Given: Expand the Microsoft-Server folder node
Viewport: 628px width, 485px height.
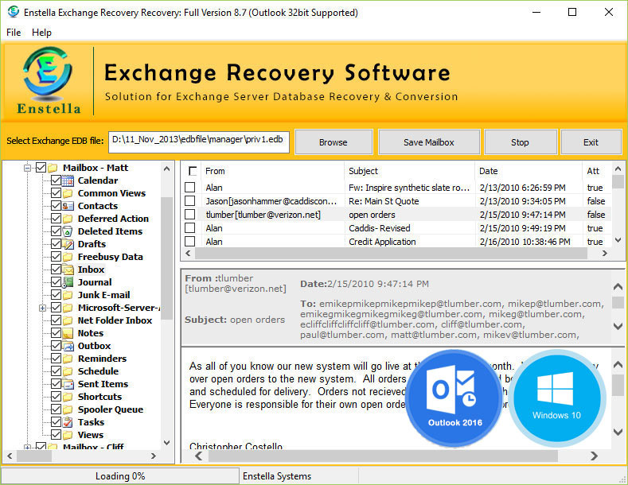Looking at the screenshot, I should 42,308.
